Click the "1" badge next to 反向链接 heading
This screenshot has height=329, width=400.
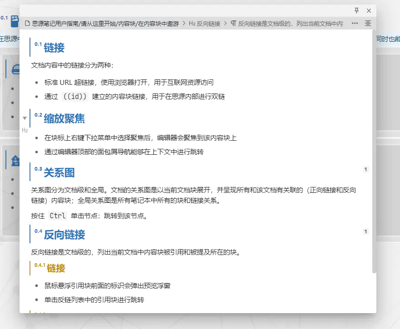coord(365,231)
